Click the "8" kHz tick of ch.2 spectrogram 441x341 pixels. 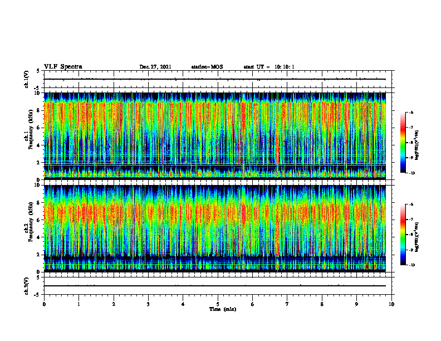(39, 203)
